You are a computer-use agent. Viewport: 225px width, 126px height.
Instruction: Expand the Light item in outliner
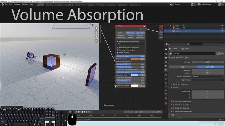point(171,26)
